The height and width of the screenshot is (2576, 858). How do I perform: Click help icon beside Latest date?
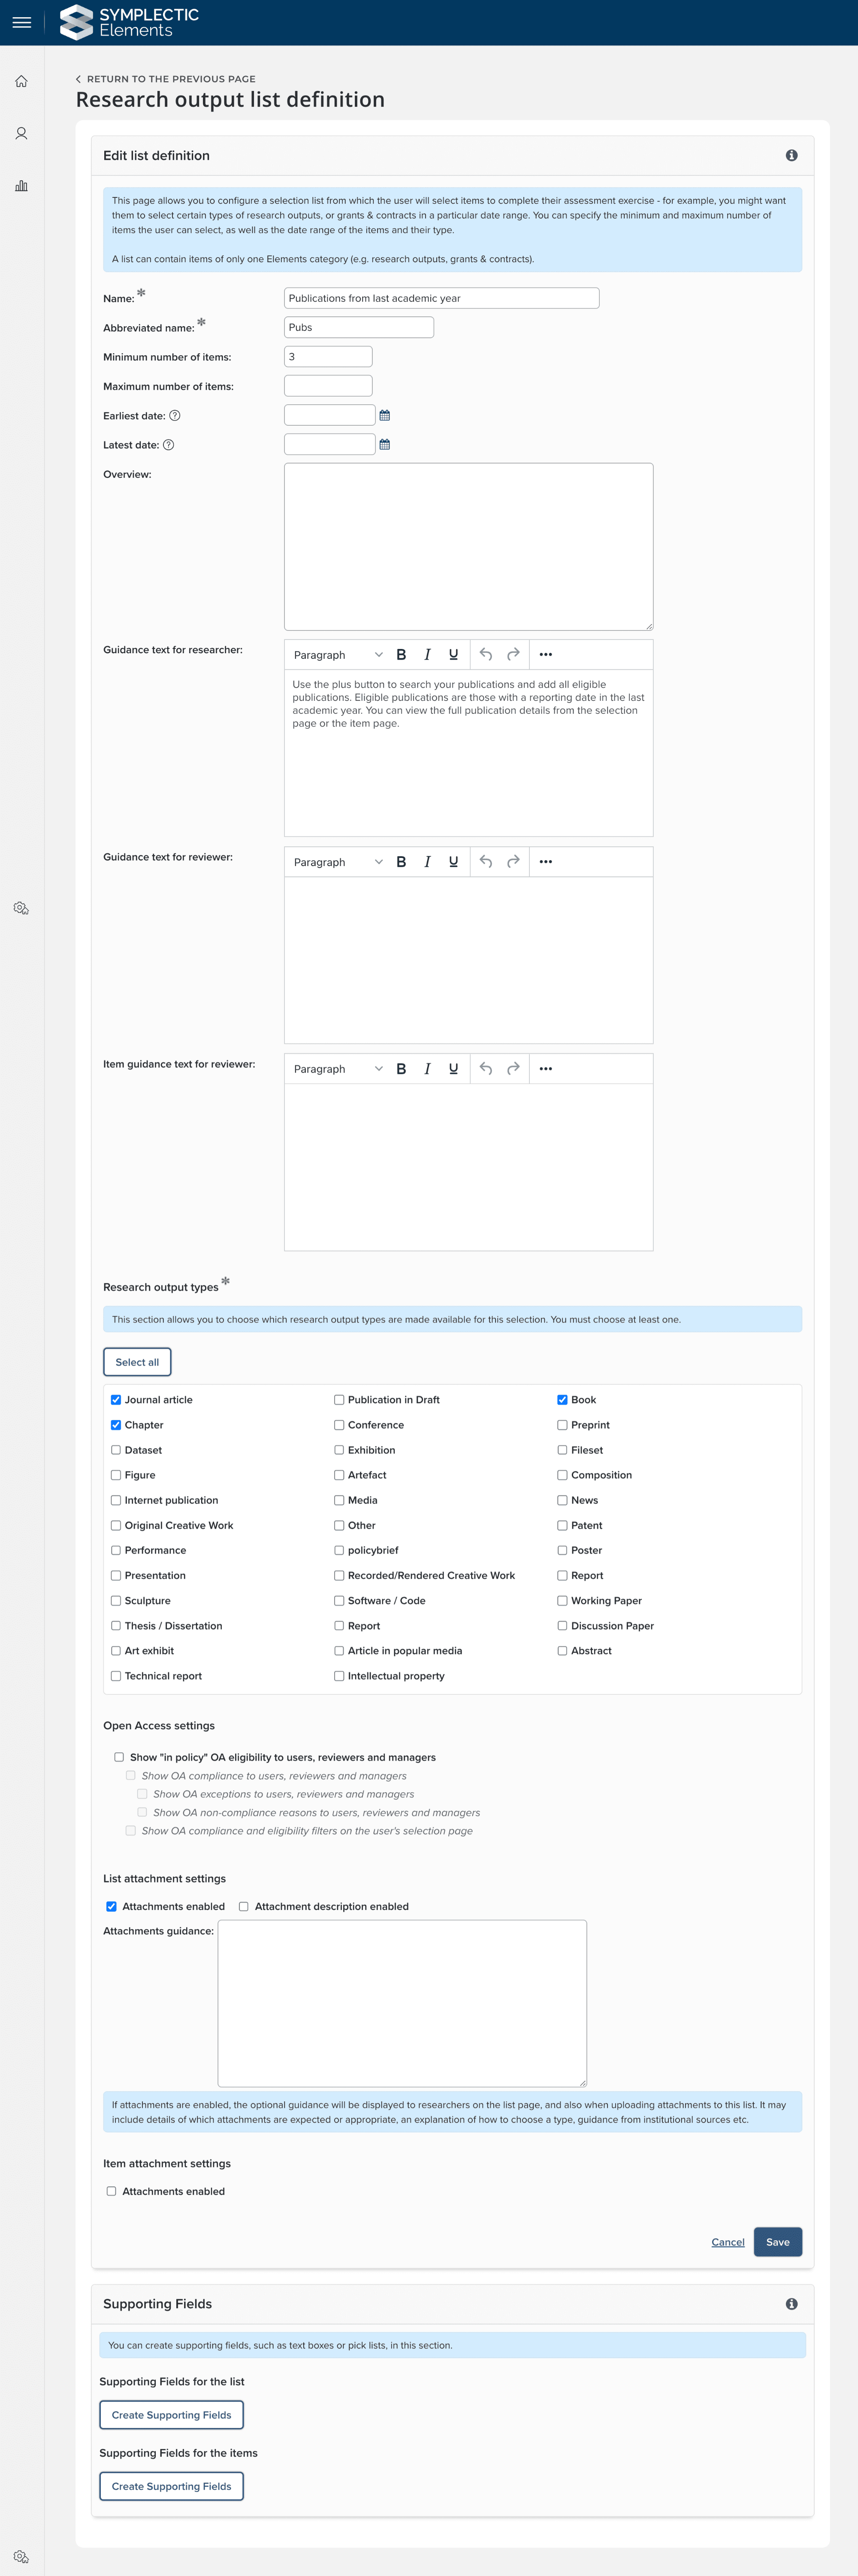pyautogui.click(x=168, y=445)
